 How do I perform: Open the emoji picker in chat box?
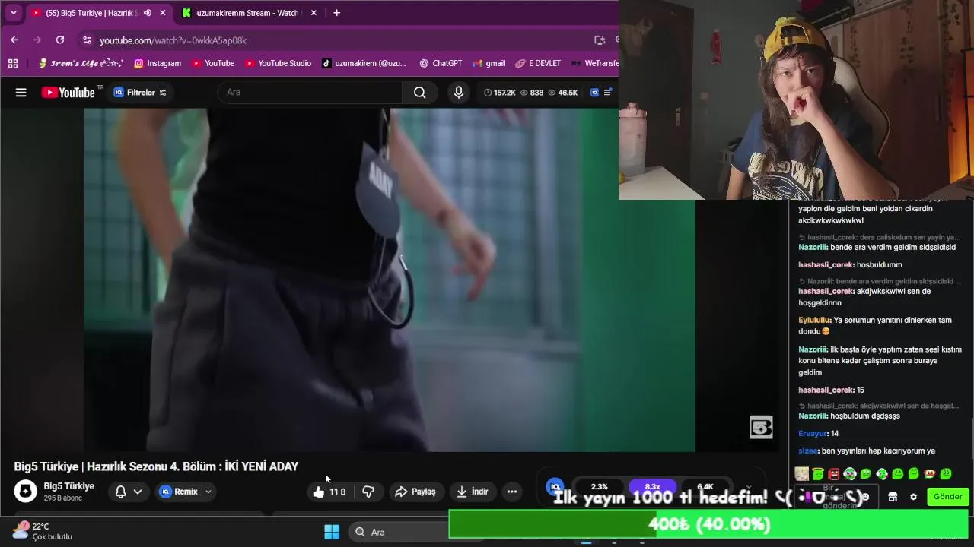[865, 497]
